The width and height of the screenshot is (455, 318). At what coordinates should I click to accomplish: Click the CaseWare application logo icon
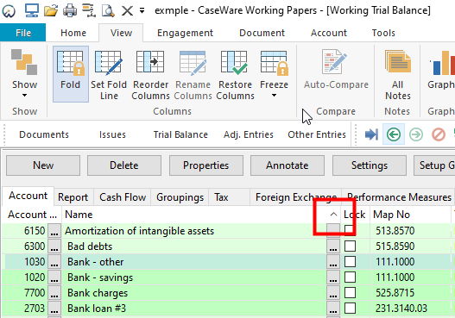click(x=9, y=11)
